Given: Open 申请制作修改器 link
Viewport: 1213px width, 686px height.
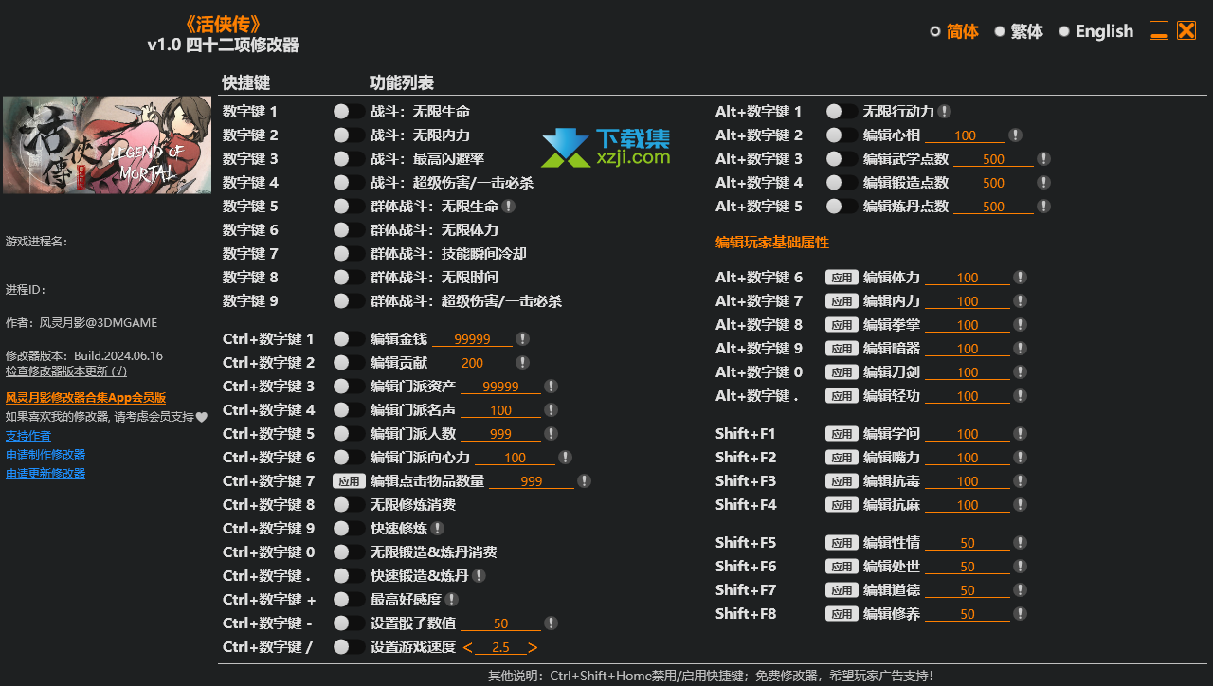Looking at the screenshot, I should (45, 455).
